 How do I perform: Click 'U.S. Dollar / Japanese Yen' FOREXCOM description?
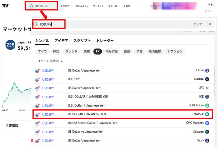(86, 106)
